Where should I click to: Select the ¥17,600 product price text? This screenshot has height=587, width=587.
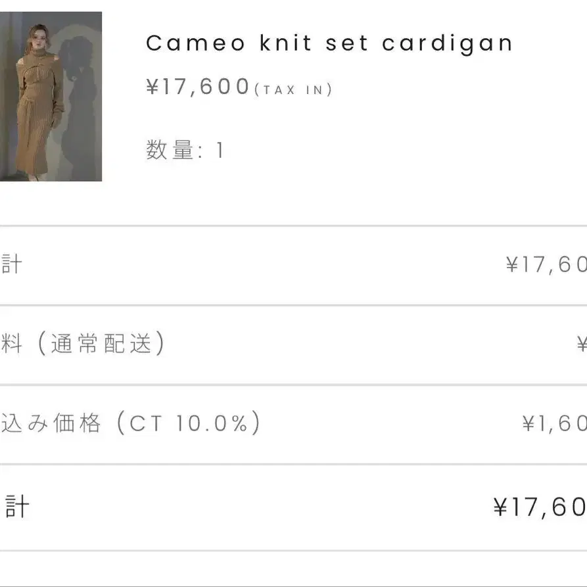(x=198, y=87)
